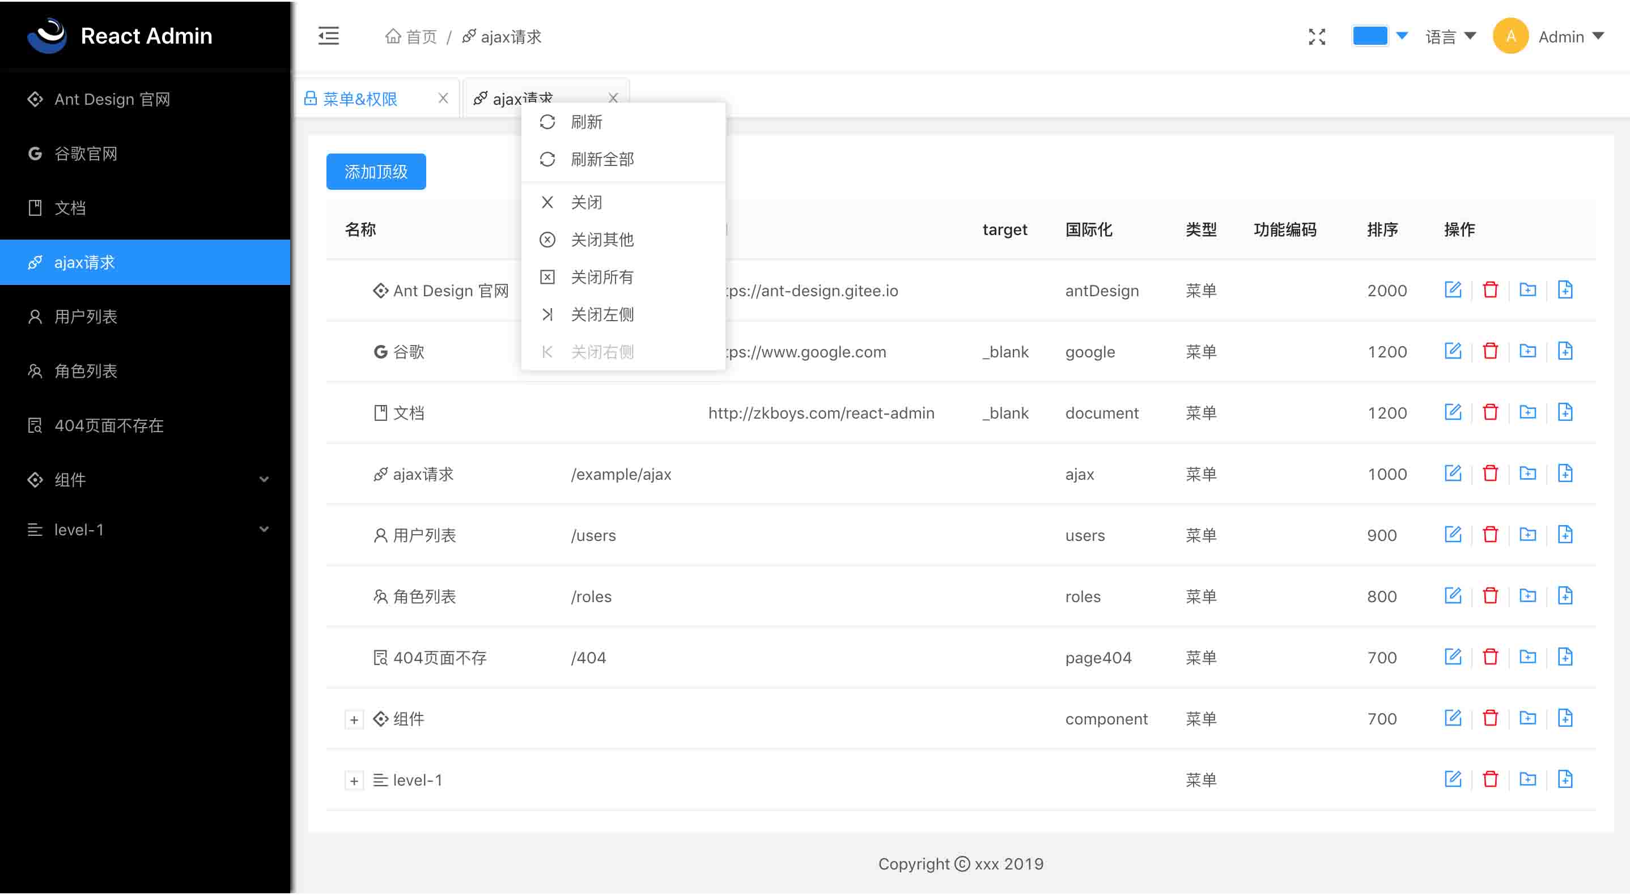The height and width of the screenshot is (895, 1630).
Task: Expand the 组件 row in the table
Action: point(354,720)
